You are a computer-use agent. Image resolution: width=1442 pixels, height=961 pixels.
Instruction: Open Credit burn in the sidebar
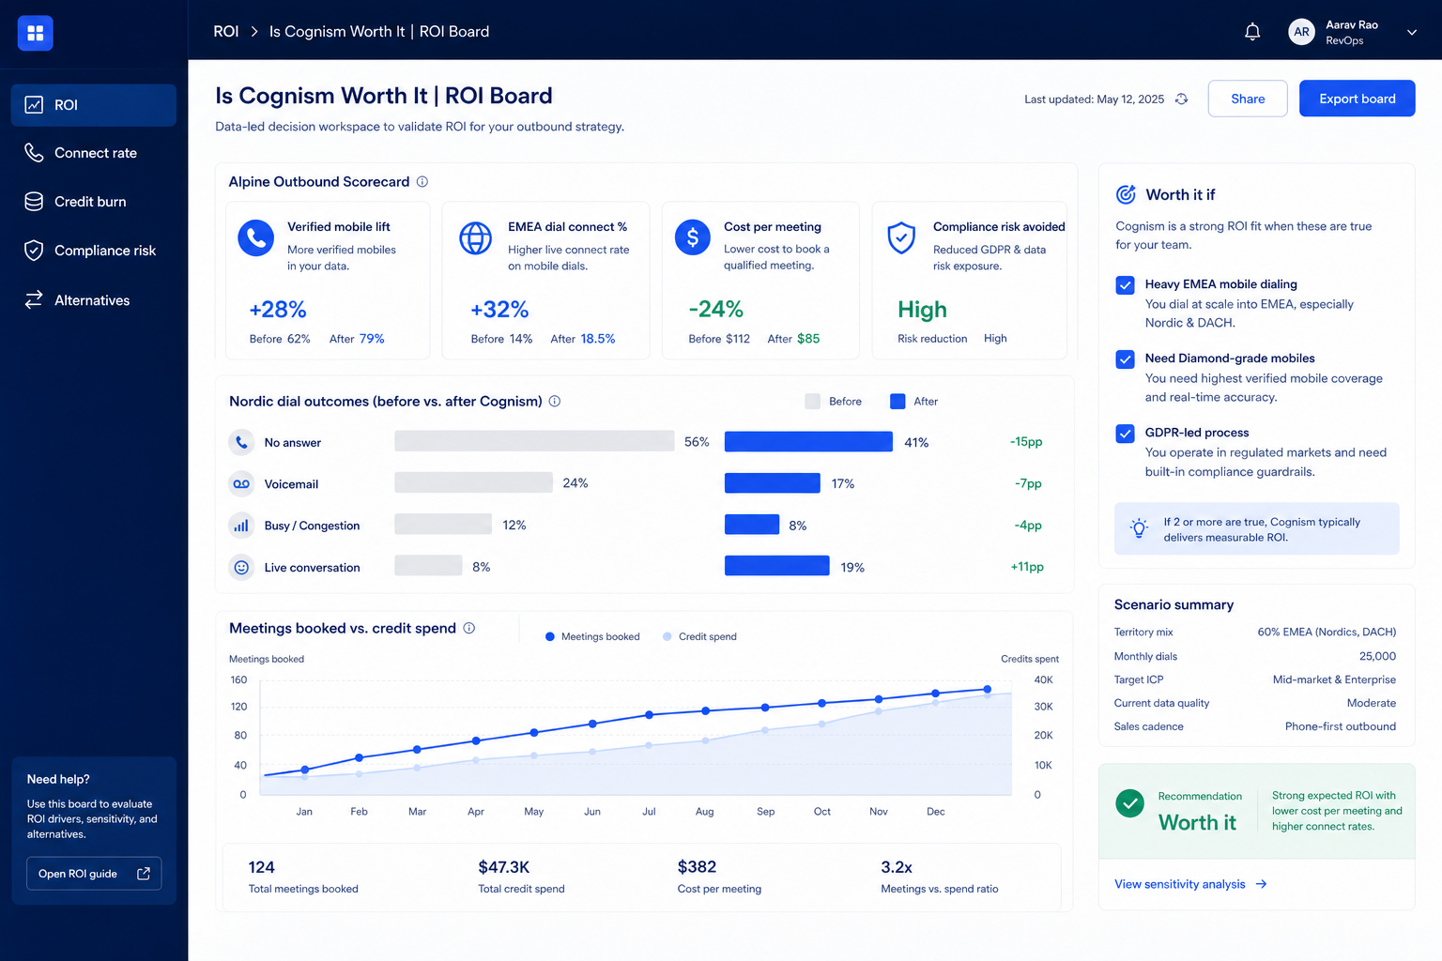pyautogui.click(x=94, y=202)
